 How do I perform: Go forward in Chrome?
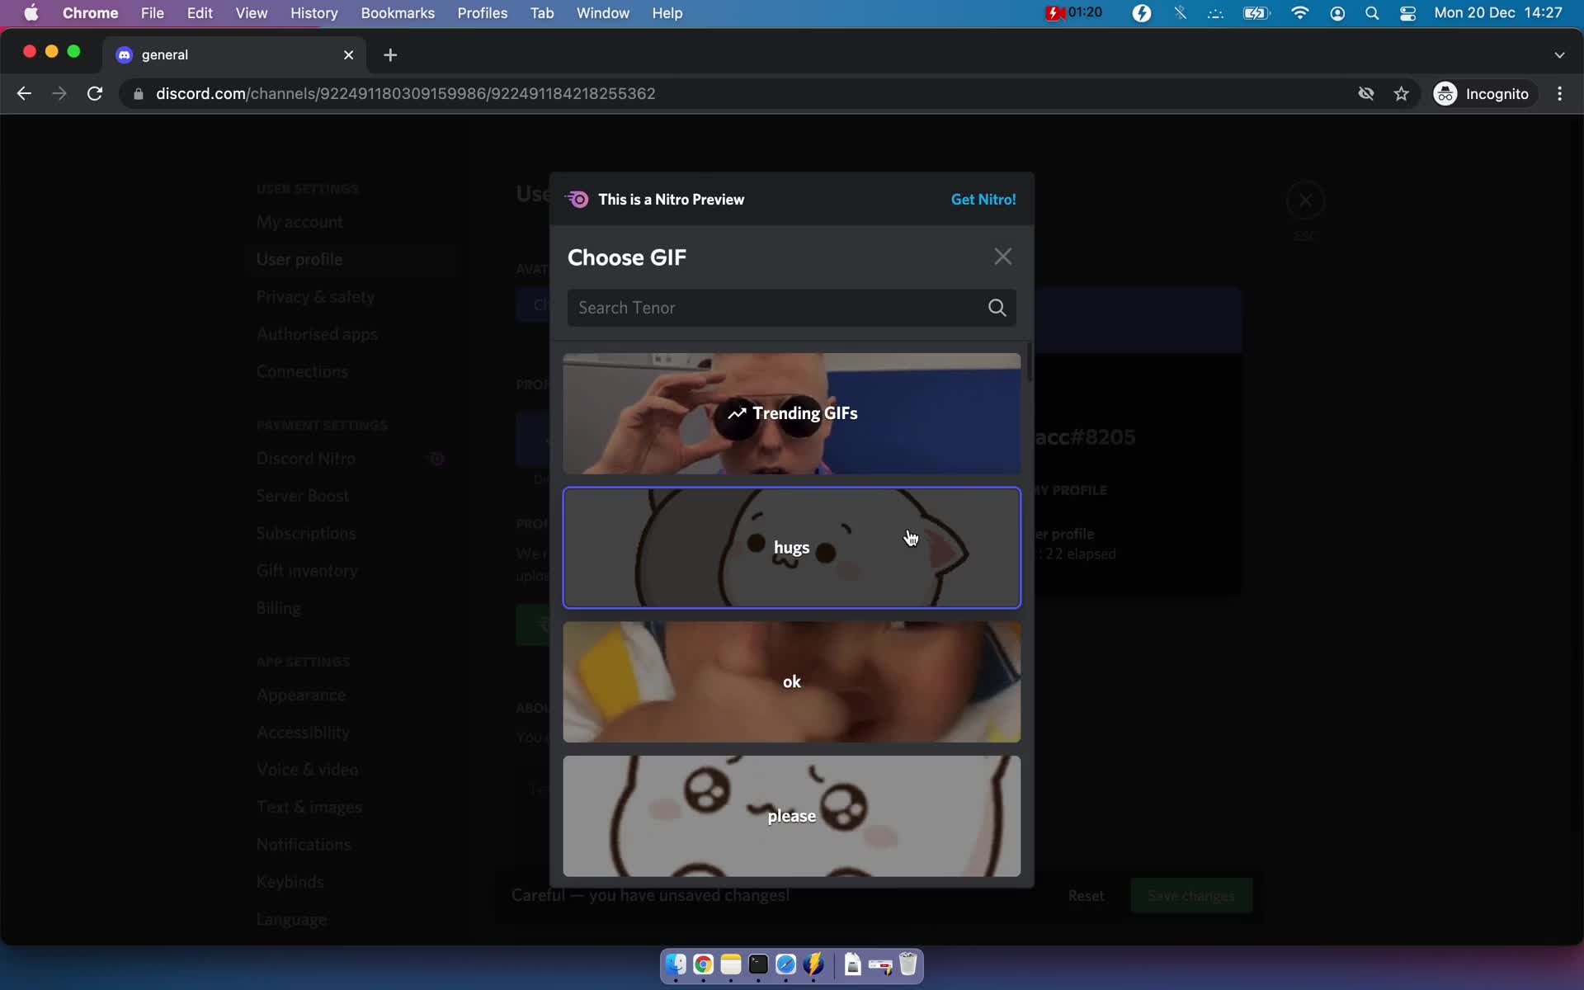(x=59, y=93)
